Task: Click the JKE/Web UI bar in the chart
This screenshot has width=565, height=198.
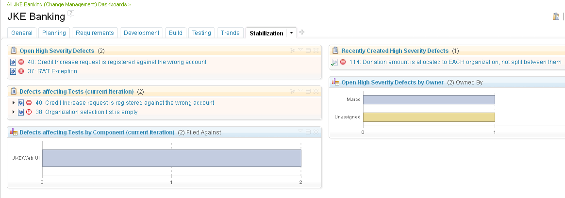Action: 171,158
